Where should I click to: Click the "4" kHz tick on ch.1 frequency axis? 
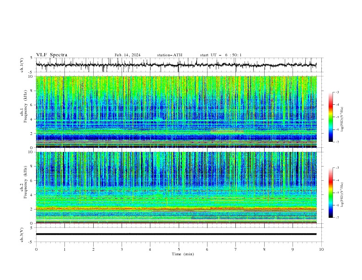pos(32,119)
